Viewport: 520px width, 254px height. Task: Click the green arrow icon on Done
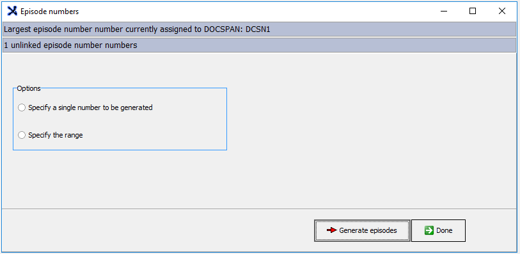(x=429, y=230)
